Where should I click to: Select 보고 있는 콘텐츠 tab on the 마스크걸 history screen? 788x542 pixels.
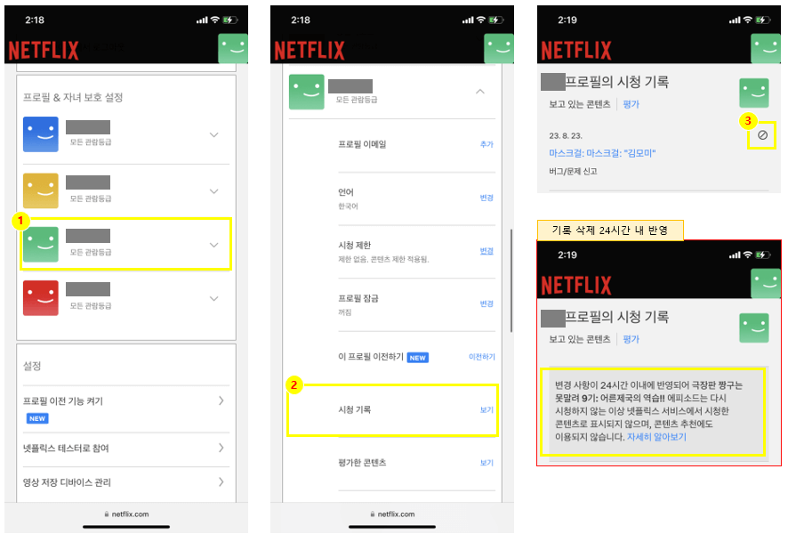click(x=580, y=104)
